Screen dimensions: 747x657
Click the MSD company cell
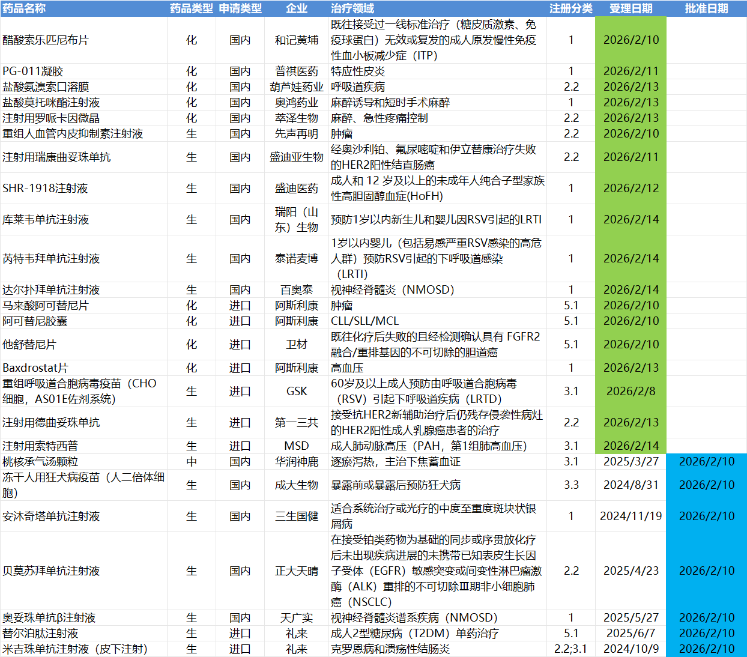pos(297,446)
